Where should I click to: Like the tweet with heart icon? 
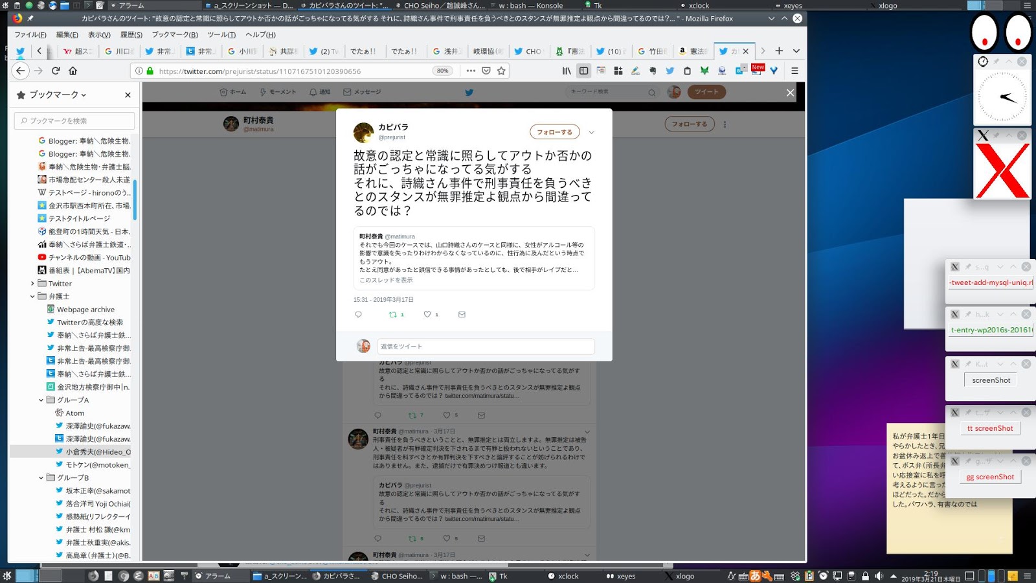(x=427, y=314)
